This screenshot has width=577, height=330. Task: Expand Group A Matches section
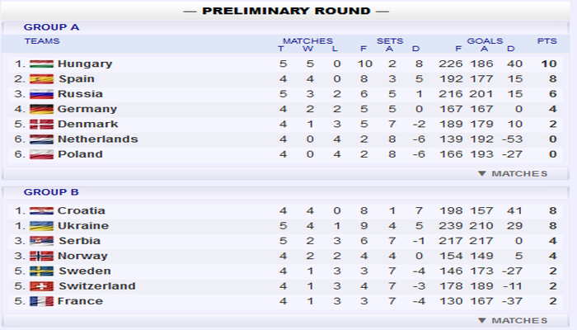513,173
